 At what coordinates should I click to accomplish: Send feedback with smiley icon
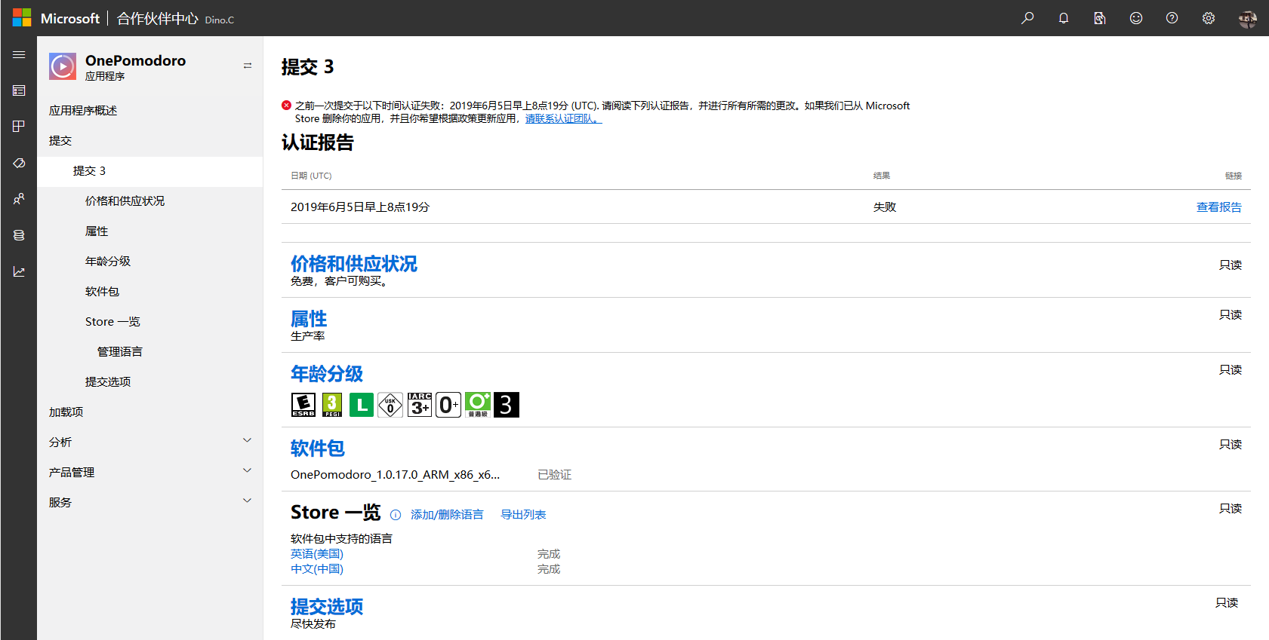click(1136, 18)
